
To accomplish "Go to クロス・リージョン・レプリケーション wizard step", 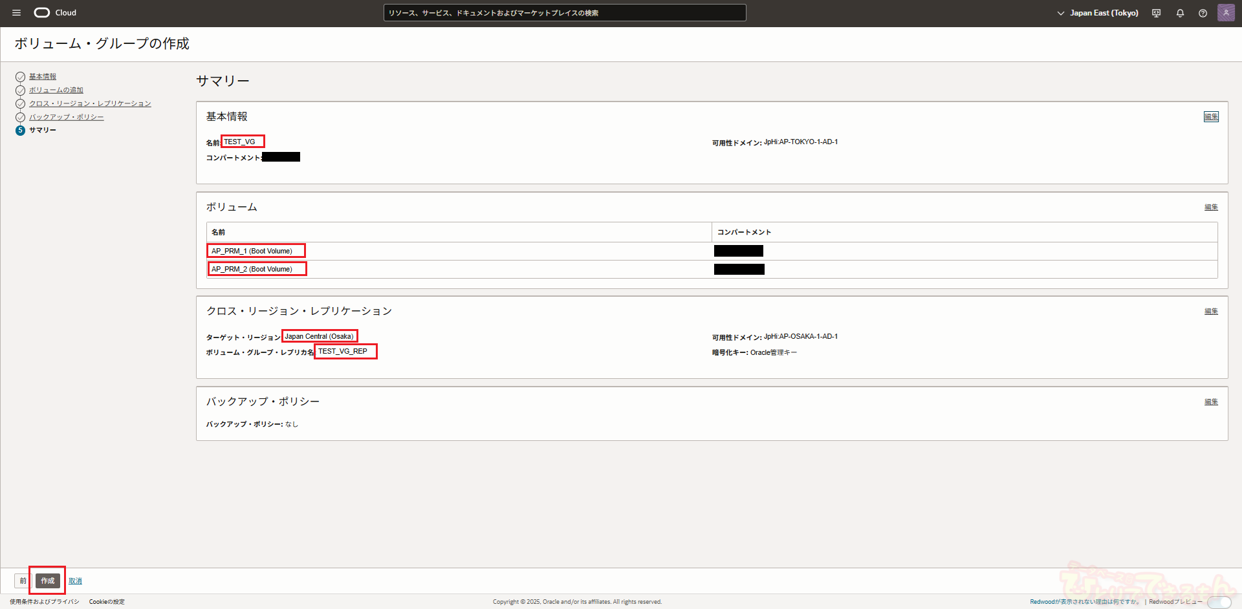I will 90,103.
